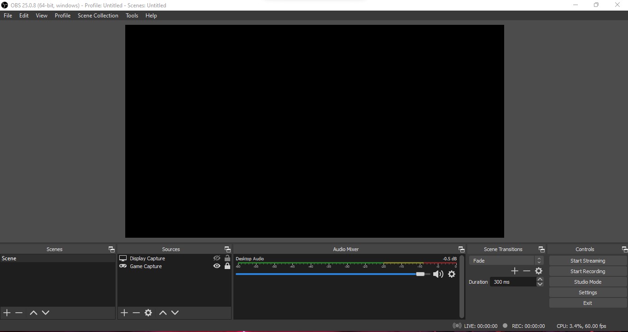
Task: Decrease transition duration with down arrow
Action: [x=540, y=284]
